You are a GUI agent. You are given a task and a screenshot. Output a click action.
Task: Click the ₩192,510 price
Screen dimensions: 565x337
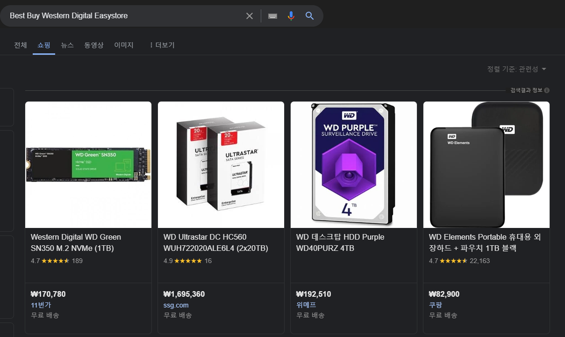[314, 294]
